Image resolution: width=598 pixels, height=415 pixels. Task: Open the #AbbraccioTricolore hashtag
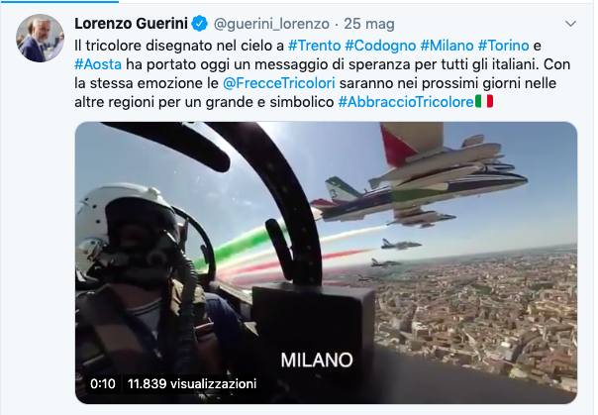[406, 101]
